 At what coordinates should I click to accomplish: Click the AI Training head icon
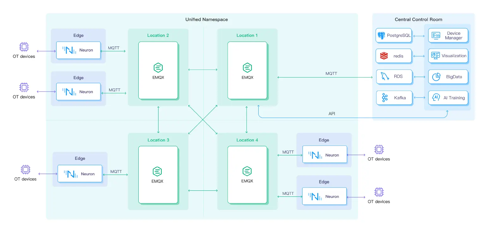click(x=436, y=98)
